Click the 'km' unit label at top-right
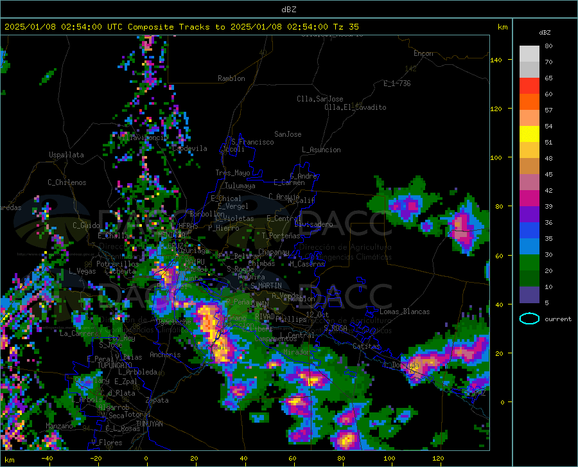 [x=502, y=27]
